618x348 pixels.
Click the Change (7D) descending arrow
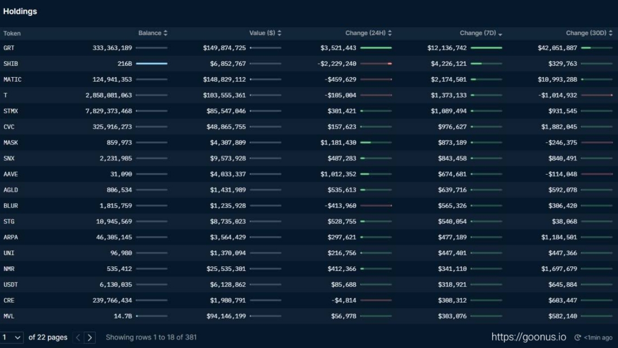click(x=500, y=34)
